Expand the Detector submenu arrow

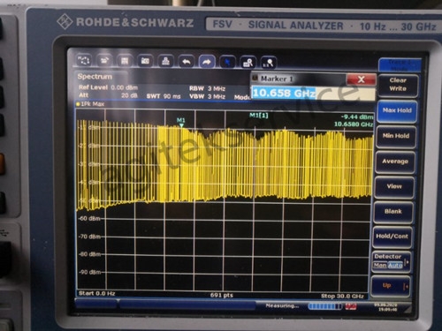pyautogui.click(x=407, y=262)
